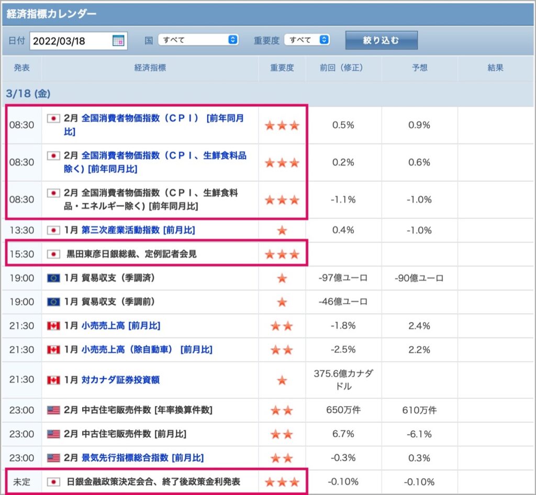Screen dimensions: 536x495
Task: Click the single star for 第三次産業活動指数
Action: click(282, 230)
